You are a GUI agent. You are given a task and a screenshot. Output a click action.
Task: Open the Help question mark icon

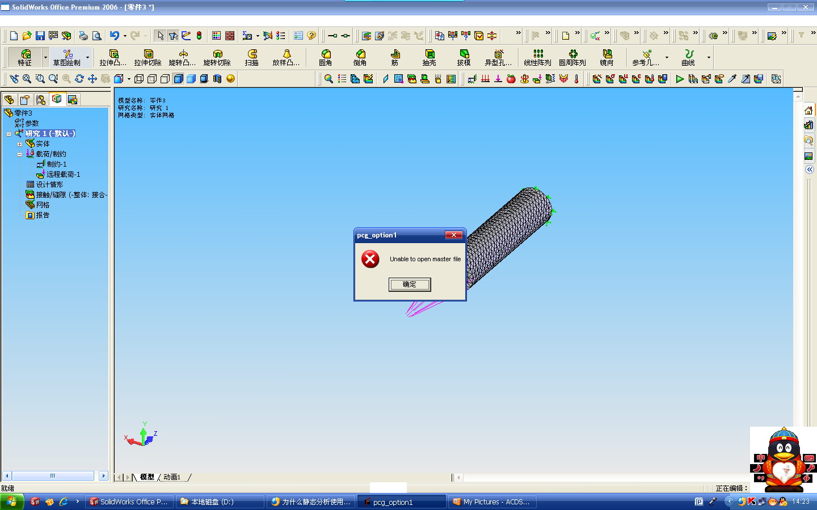click(311, 36)
